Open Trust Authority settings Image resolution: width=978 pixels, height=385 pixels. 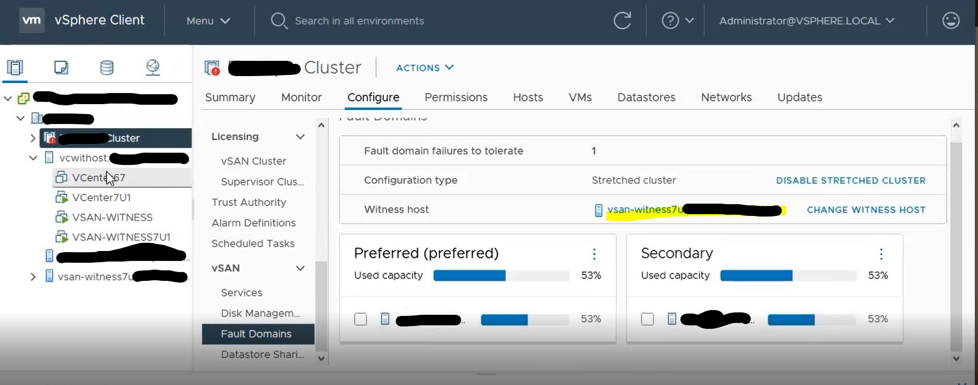click(x=249, y=202)
